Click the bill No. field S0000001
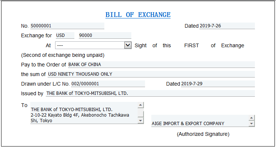Viewport: 276px width, 148px height. (67, 26)
